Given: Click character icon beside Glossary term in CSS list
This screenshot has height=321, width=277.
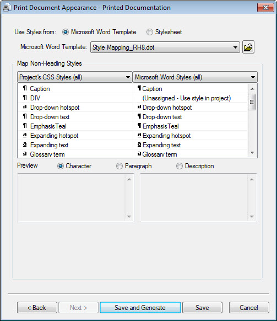Looking at the screenshot, I should point(25,154).
